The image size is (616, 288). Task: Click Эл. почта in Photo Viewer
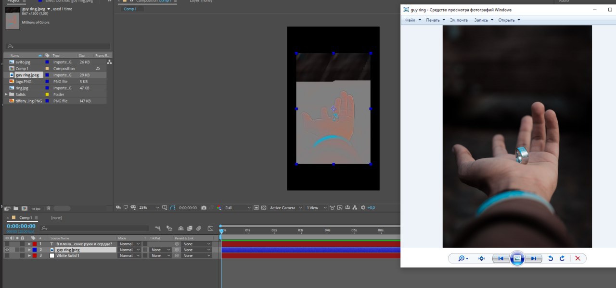[459, 20]
